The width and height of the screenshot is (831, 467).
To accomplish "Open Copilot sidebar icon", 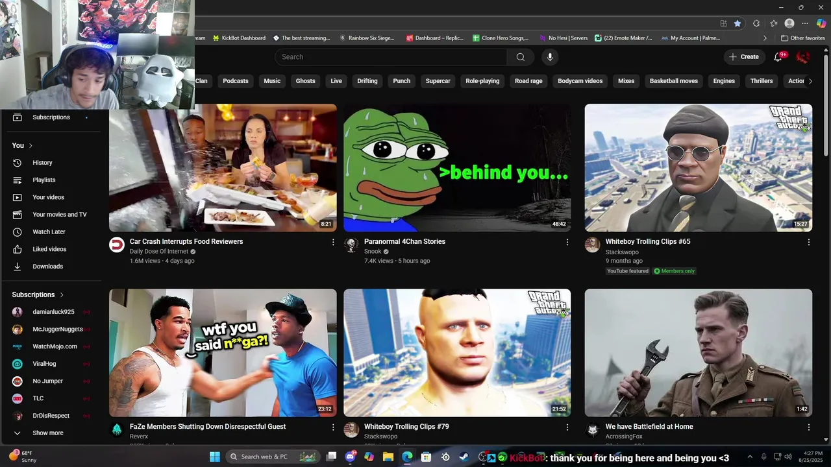I will [821, 23].
